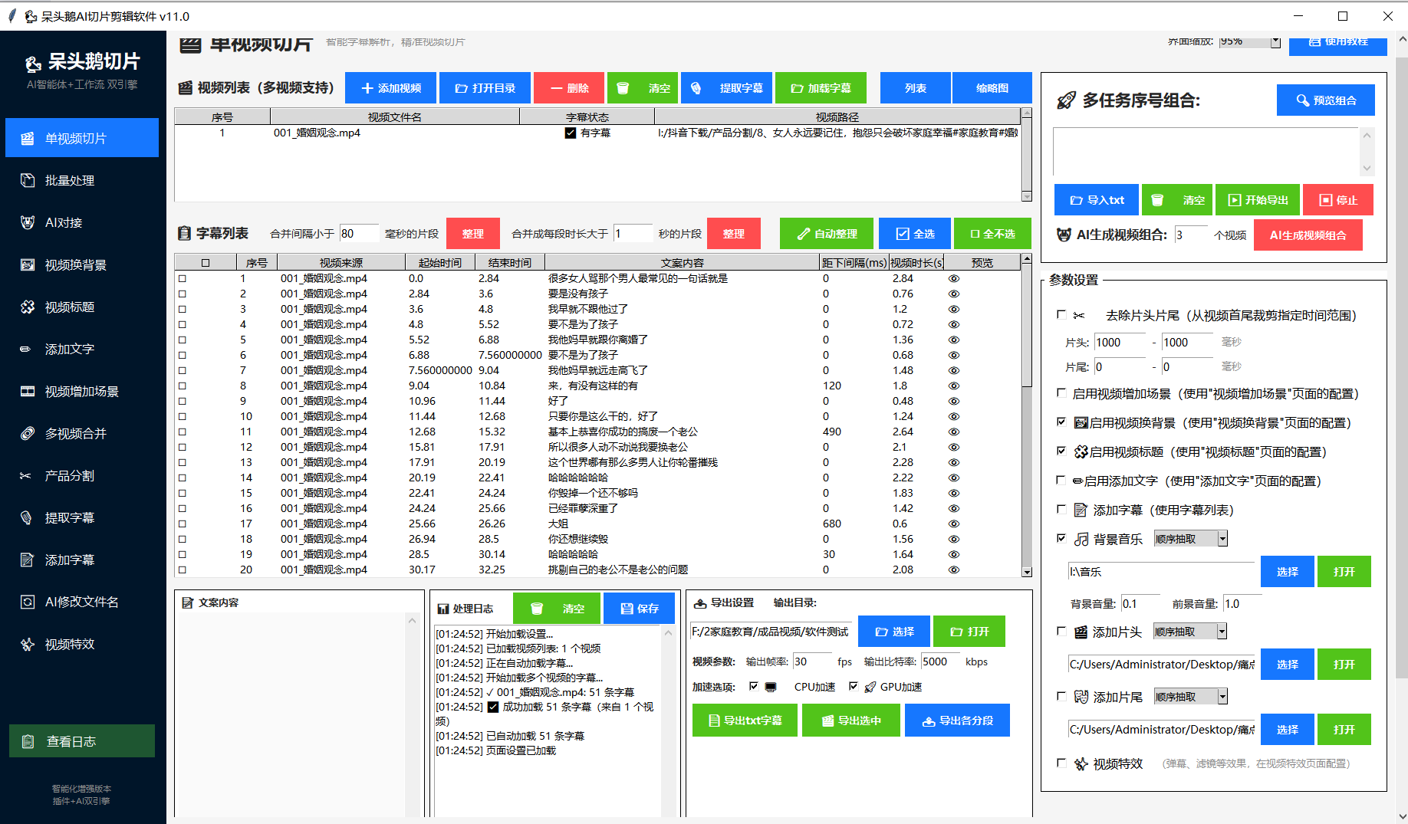The image size is (1408, 824).
Task: Click the 提取字幕 toolbar button
Action: [726, 88]
